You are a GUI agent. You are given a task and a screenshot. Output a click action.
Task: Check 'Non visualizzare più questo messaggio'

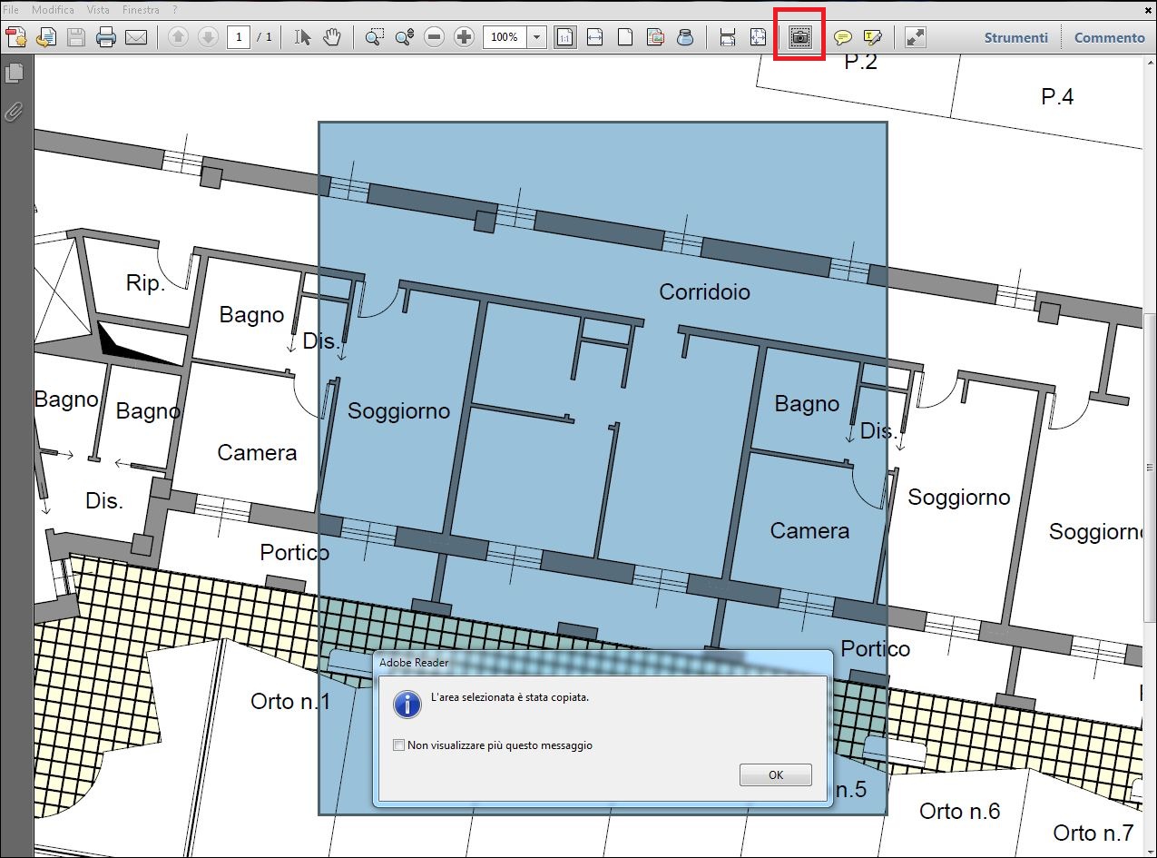(x=398, y=745)
